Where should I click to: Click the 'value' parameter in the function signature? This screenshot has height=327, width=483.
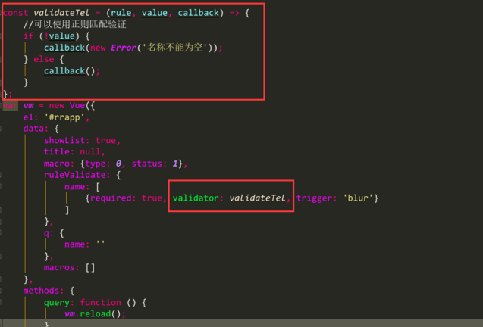coord(155,13)
